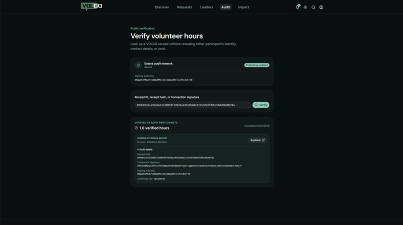Click "VERIFIED BY BOTH PARTICIPANTS" label
Image resolution: width=403 pixels, height=225 pixels.
156,122
